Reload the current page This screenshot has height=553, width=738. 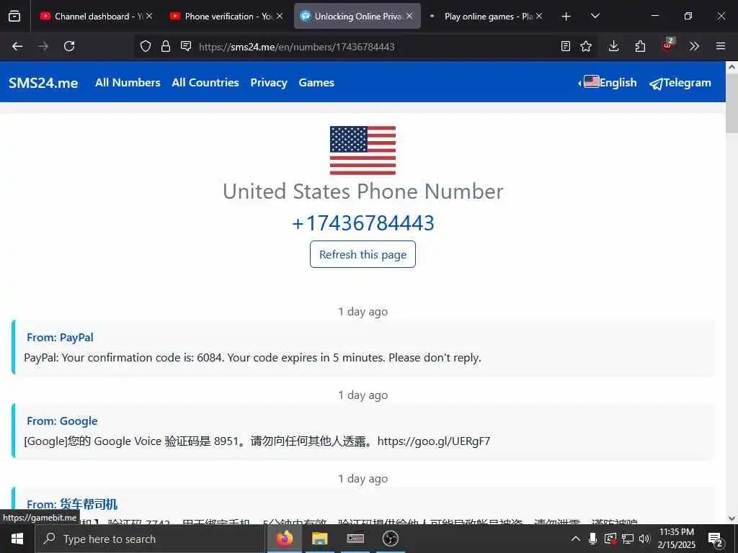[69, 46]
